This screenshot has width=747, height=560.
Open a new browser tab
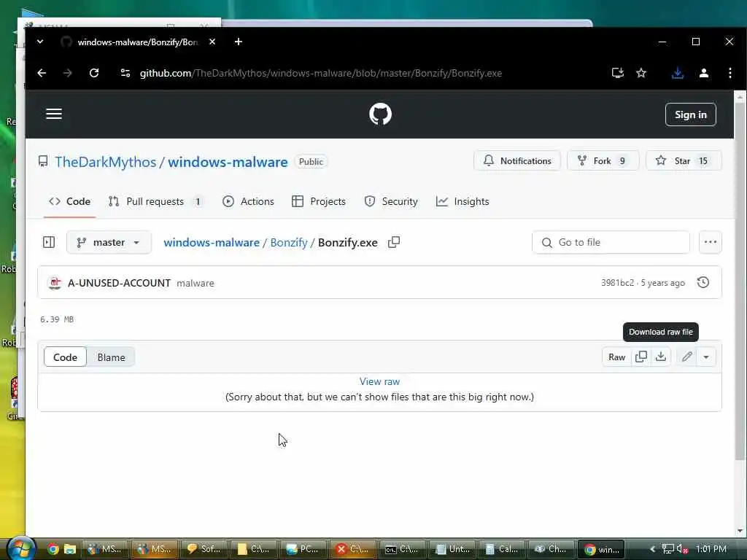click(239, 42)
